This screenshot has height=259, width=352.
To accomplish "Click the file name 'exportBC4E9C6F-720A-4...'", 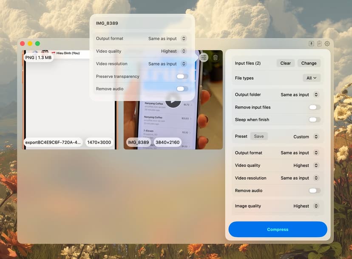I will [x=53, y=142].
